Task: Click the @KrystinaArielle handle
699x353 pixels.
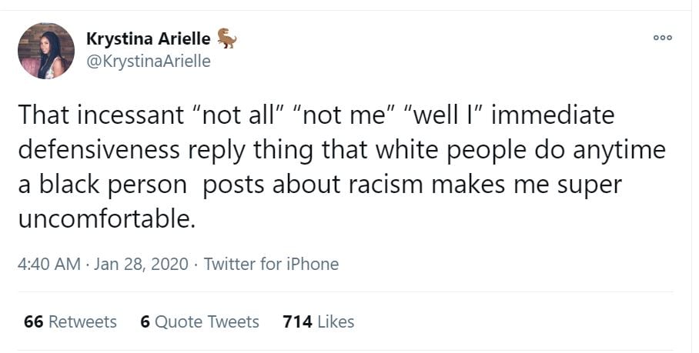Action: (x=148, y=62)
